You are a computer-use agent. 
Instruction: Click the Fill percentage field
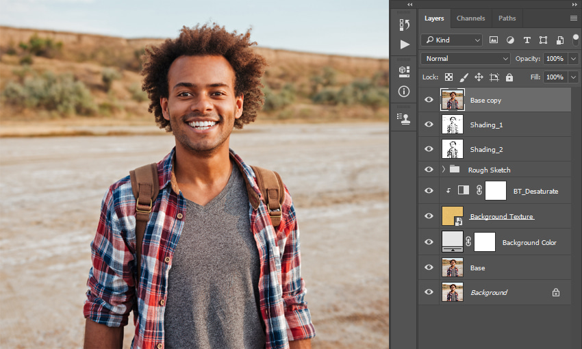(555, 77)
